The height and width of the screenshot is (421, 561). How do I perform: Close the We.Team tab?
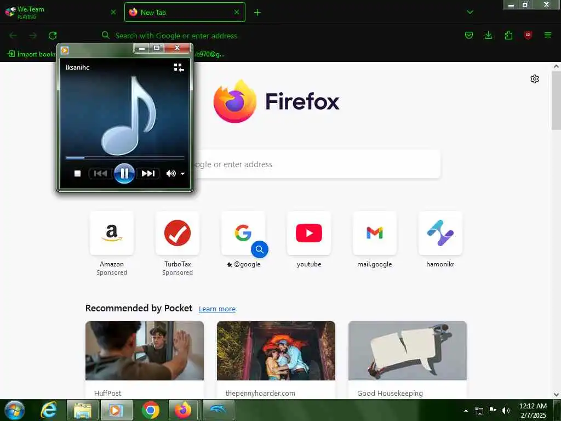click(x=113, y=12)
